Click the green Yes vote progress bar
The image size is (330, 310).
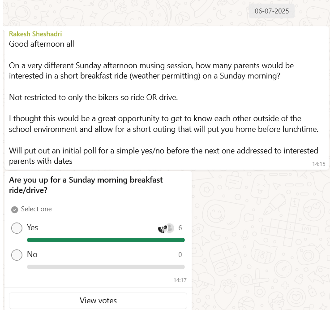(x=106, y=240)
